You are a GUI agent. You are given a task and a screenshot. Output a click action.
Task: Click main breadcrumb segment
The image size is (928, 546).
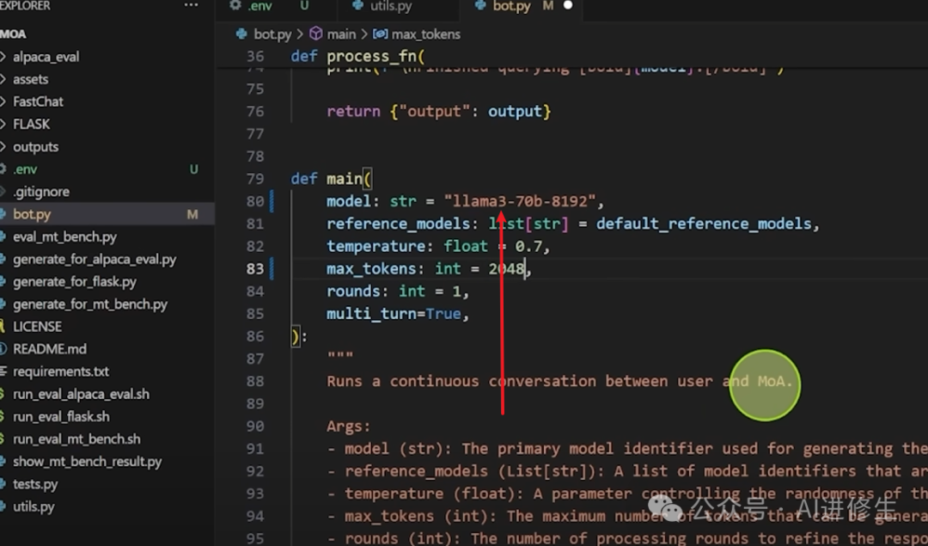pyautogui.click(x=341, y=34)
